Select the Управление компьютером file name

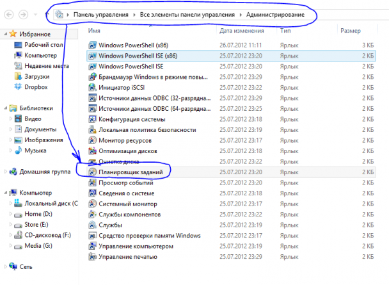(x=136, y=247)
